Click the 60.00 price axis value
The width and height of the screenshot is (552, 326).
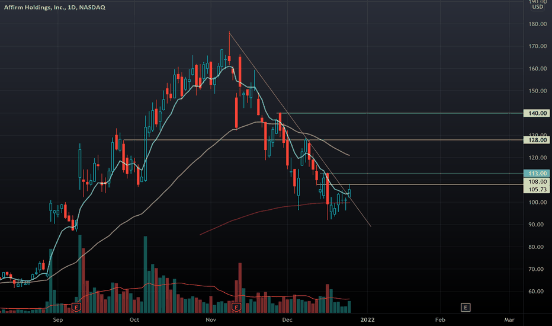point(536,292)
